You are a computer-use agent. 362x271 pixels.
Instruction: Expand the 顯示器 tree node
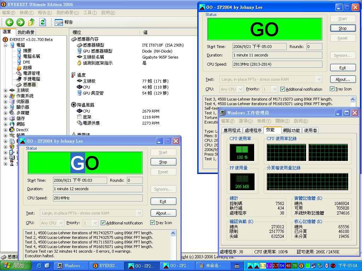click(6, 107)
